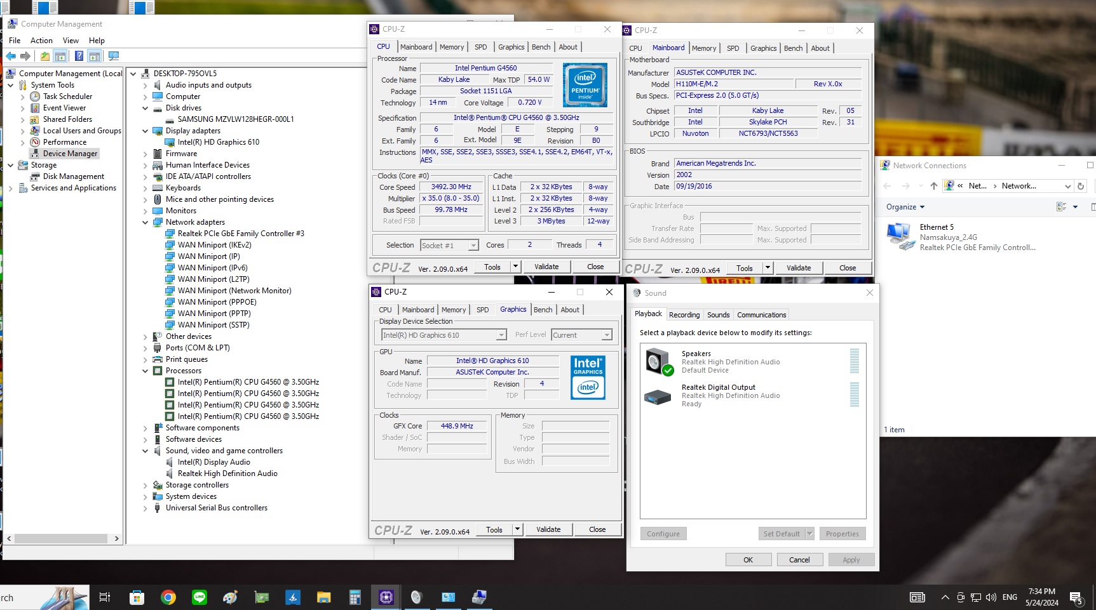Click the Intel Pentium logo in CPU-Z

[x=585, y=85]
